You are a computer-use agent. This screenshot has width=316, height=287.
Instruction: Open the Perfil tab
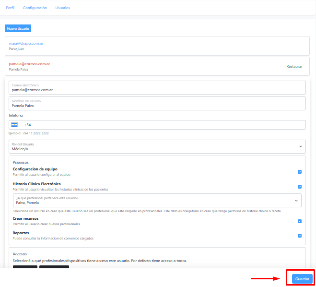click(10, 8)
